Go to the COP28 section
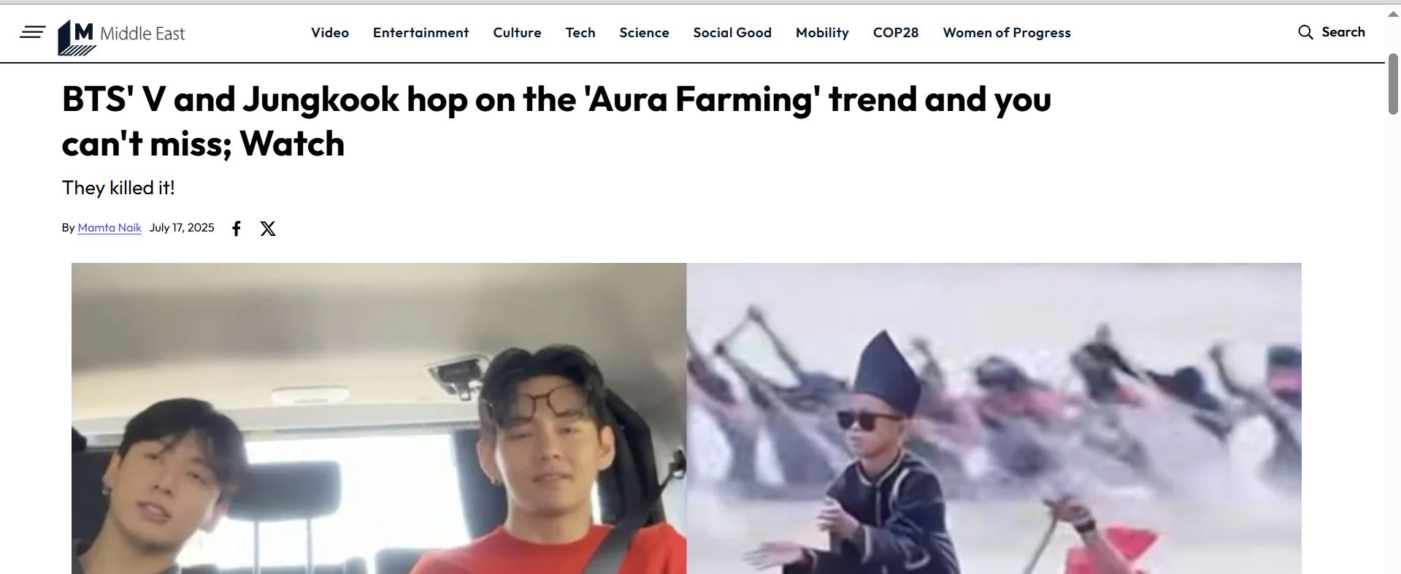The width and height of the screenshot is (1401, 574). pos(896,33)
